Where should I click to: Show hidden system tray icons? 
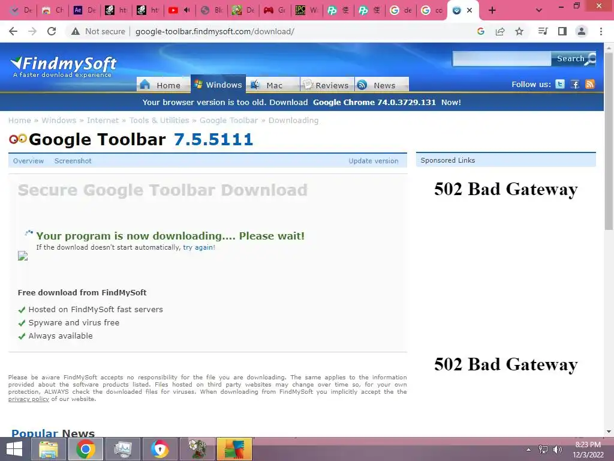(x=529, y=449)
